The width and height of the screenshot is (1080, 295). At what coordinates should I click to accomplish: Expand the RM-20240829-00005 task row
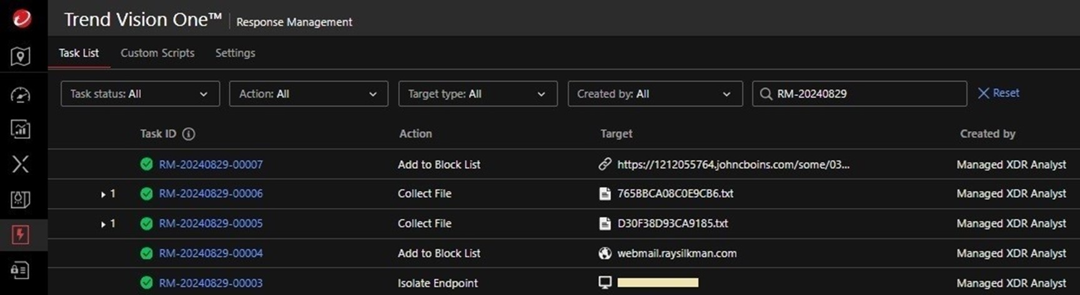coord(103,224)
